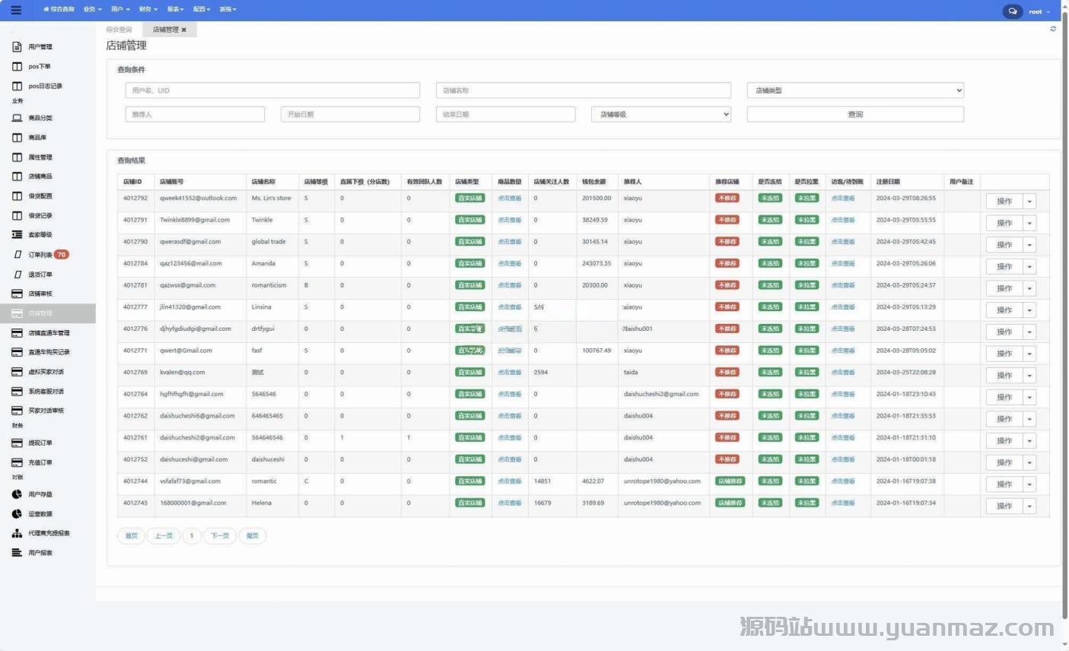Open 商品分类 laptop icon in sidebar
The width and height of the screenshot is (1069, 651).
tap(17, 118)
